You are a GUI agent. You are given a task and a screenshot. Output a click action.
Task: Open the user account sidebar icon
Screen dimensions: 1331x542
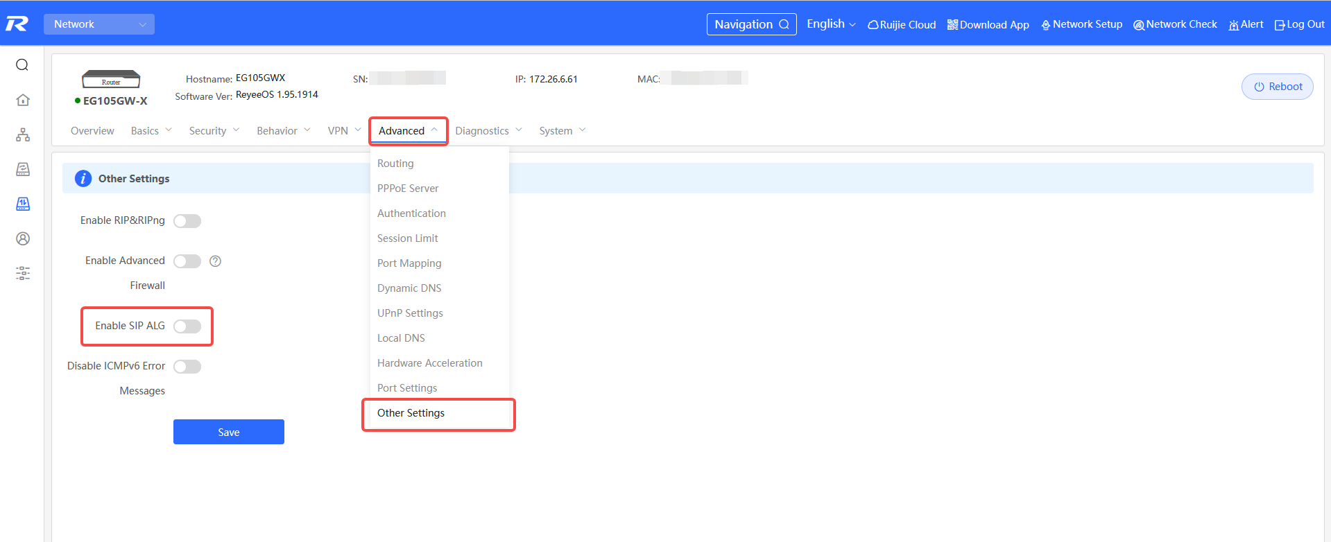tap(23, 238)
